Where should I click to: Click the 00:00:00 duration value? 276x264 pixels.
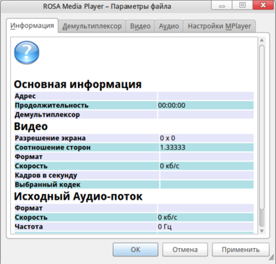tap(172, 105)
